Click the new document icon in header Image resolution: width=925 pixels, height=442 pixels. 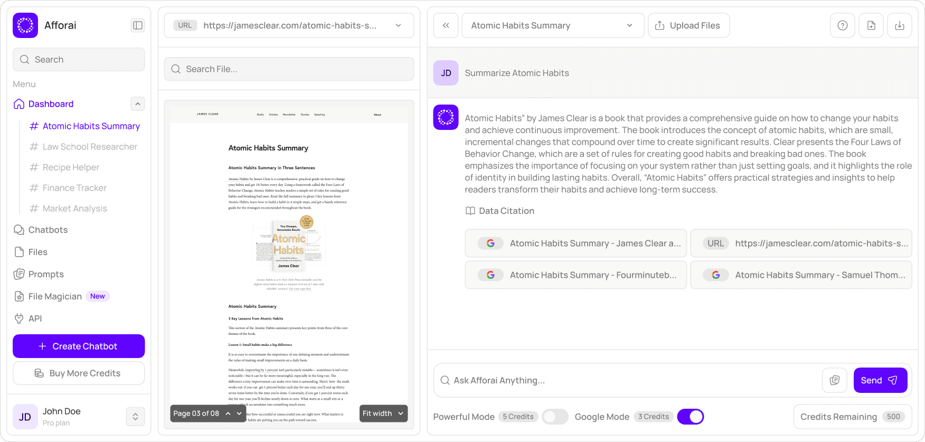871,25
